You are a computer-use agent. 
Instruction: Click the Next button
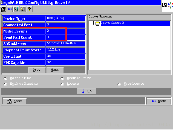click(x=55, y=70)
